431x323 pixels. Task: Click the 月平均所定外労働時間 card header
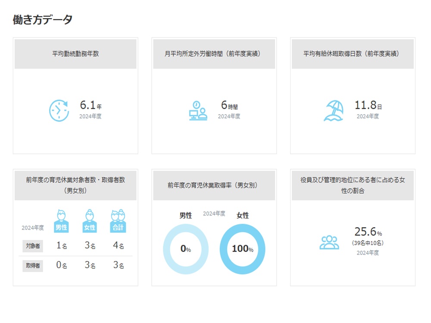(214, 54)
